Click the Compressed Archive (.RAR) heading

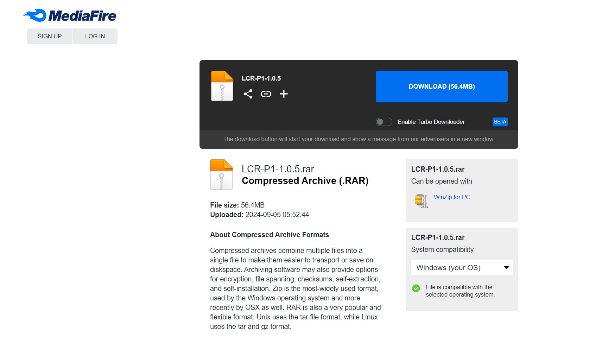pos(305,181)
